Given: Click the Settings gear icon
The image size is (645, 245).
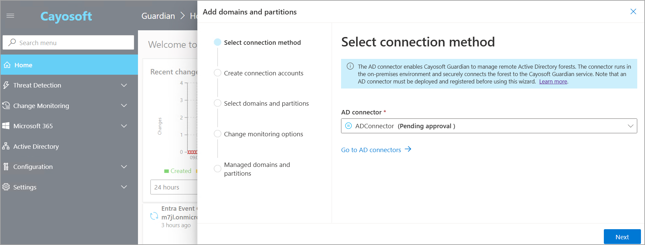Looking at the screenshot, I should [x=6, y=187].
